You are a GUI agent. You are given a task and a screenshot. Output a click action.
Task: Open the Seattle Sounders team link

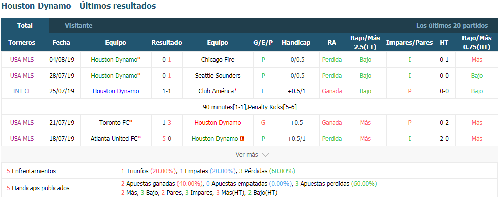click(218, 76)
